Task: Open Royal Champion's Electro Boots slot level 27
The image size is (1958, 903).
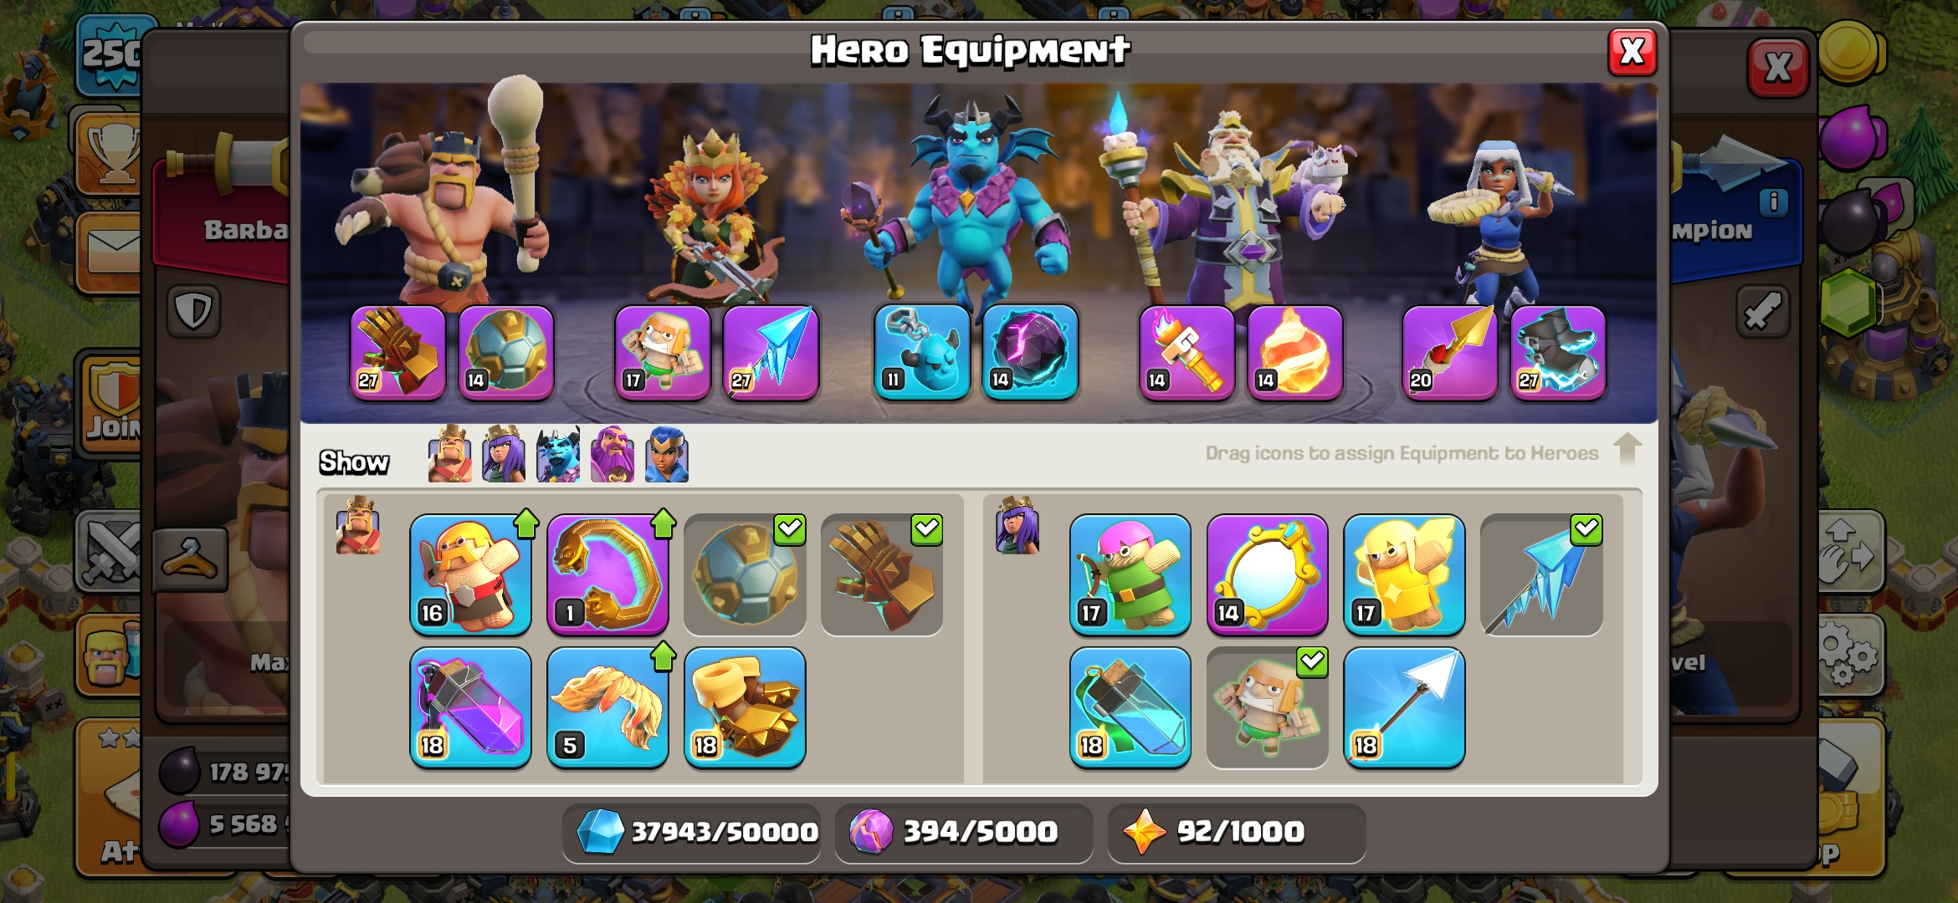Action: (1558, 352)
